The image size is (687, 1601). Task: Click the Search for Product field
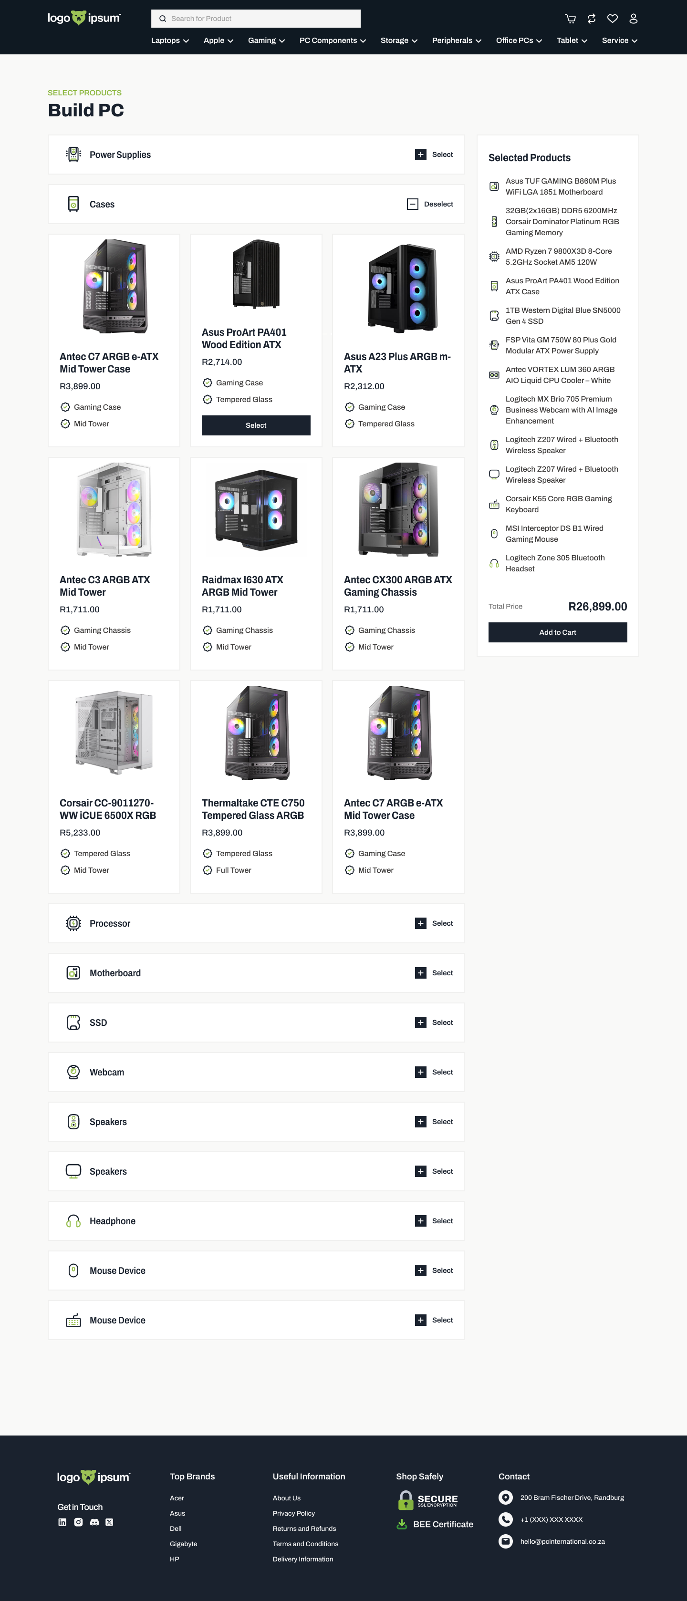[x=256, y=19]
